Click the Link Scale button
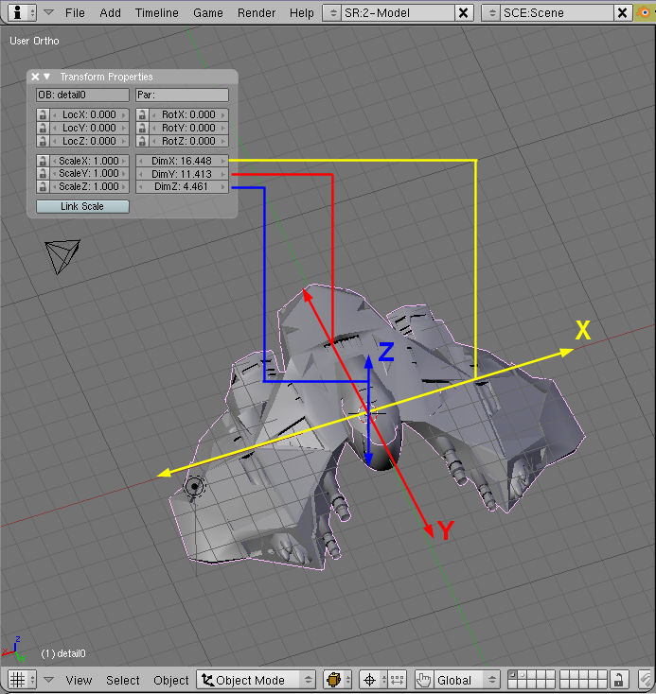This screenshot has width=656, height=694. pyautogui.click(x=82, y=206)
